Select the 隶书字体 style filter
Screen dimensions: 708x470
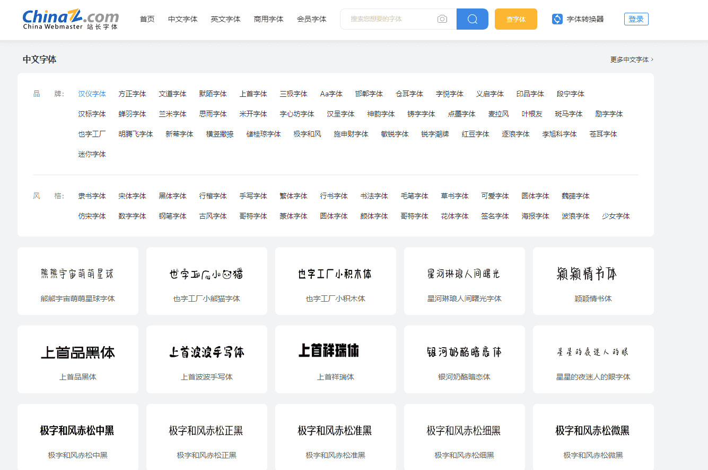pyautogui.click(x=92, y=196)
